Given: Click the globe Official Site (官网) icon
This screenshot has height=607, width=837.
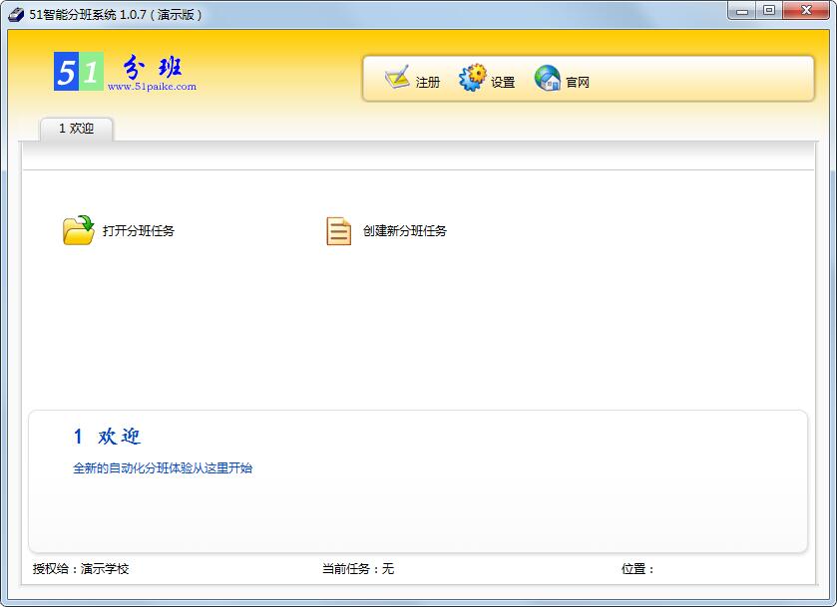Looking at the screenshot, I should pos(548,78).
